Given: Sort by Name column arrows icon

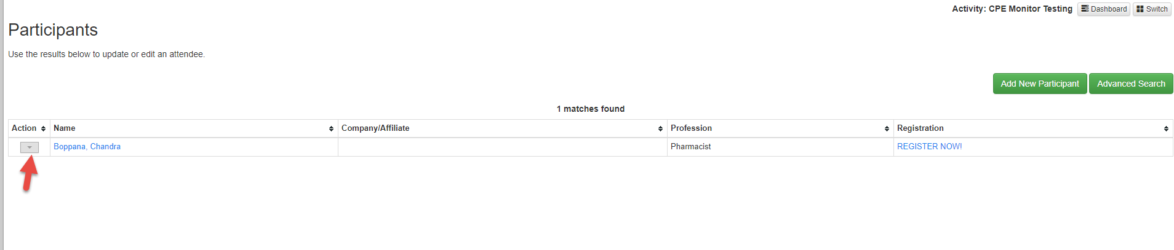Looking at the screenshot, I should point(331,128).
